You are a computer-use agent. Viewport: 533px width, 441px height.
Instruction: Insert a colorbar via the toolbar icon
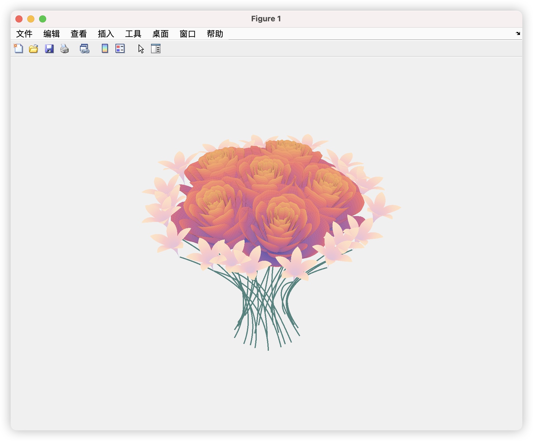pyautogui.click(x=105, y=49)
